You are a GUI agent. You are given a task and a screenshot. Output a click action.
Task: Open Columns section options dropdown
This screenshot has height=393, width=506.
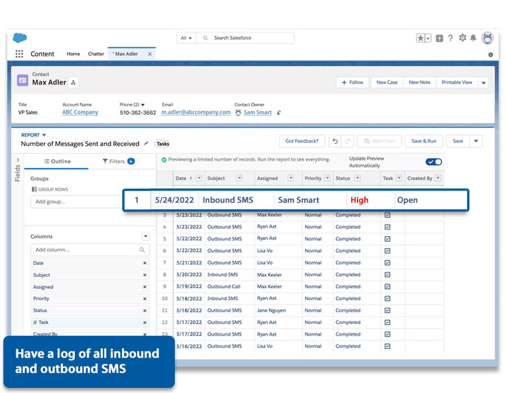(x=146, y=236)
